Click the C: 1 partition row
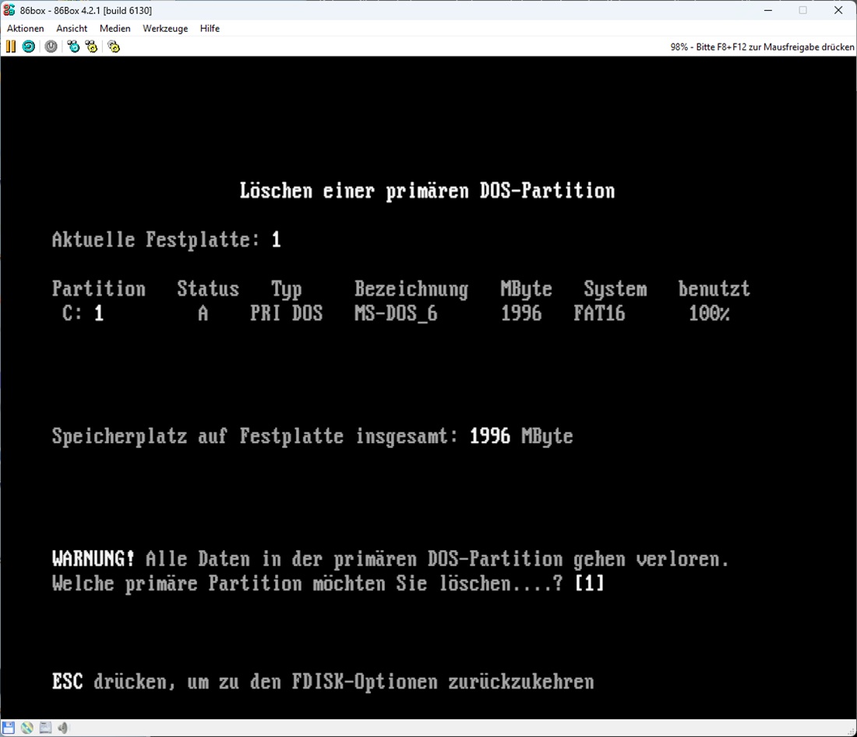Screen dimensions: 857x737 pyautogui.click(x=390, y=314)
